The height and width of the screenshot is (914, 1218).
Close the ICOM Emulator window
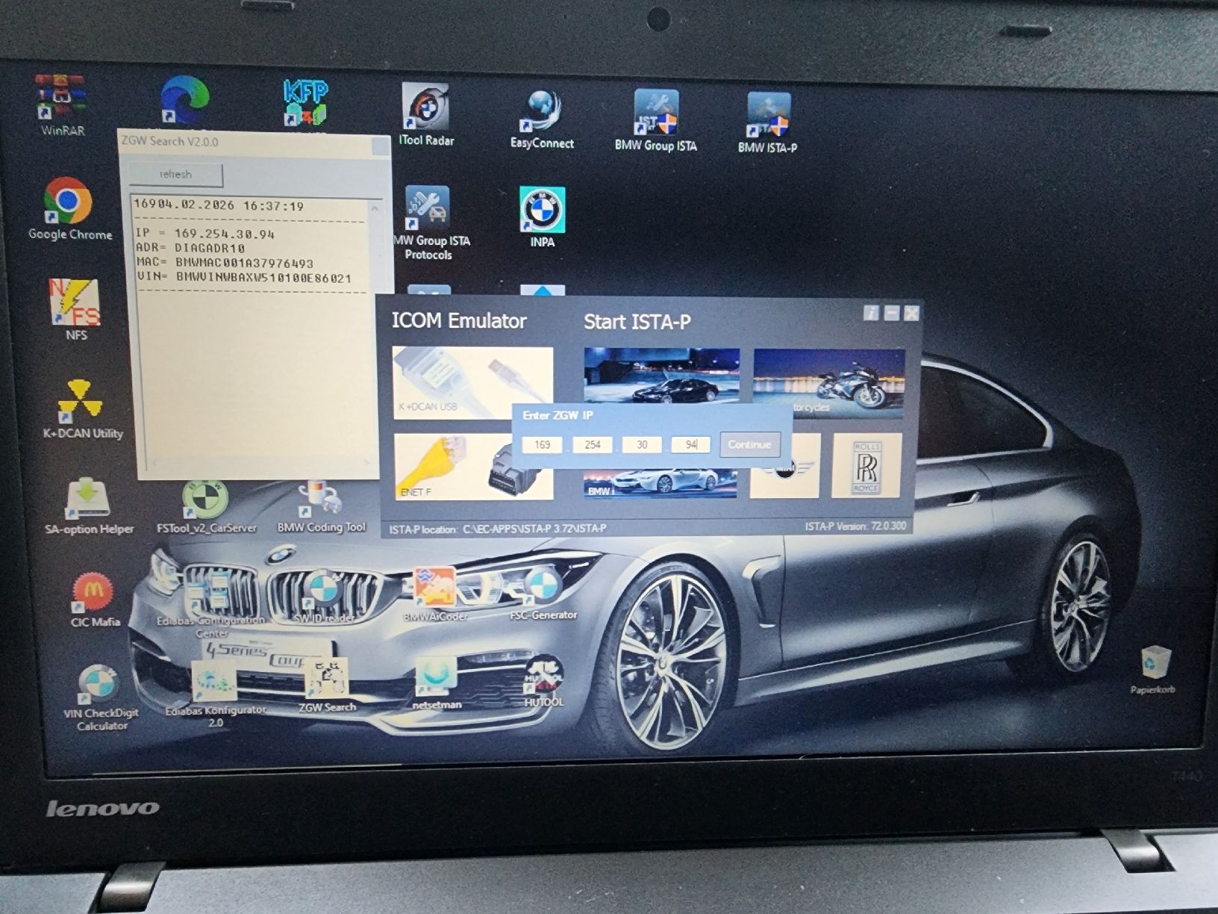[911, 313]
